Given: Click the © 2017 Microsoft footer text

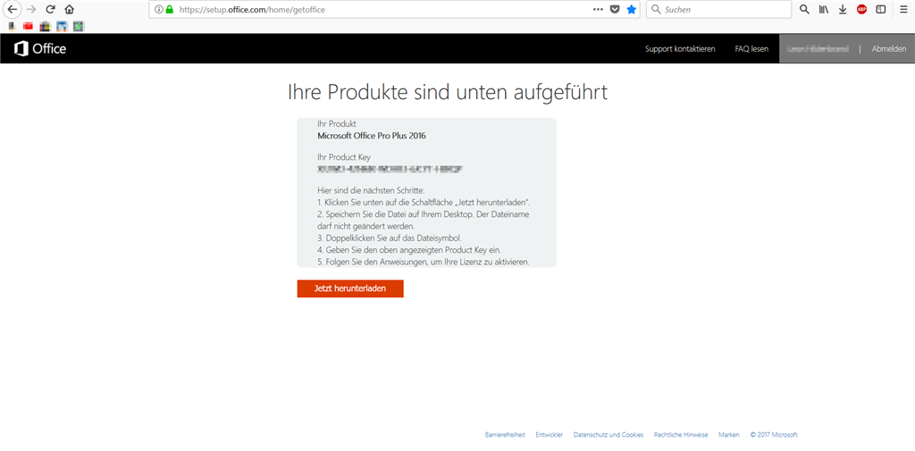Looking at the screenshot, I should point(774,435).
